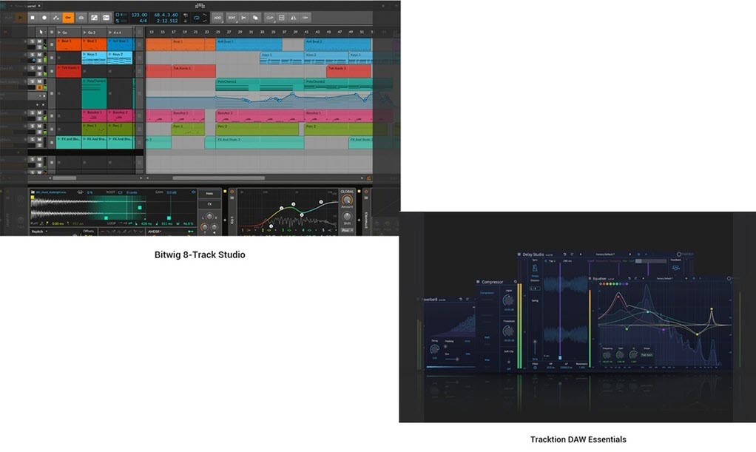
Task: Click the Record button in Bitwig transport
Action: point(44,17)
